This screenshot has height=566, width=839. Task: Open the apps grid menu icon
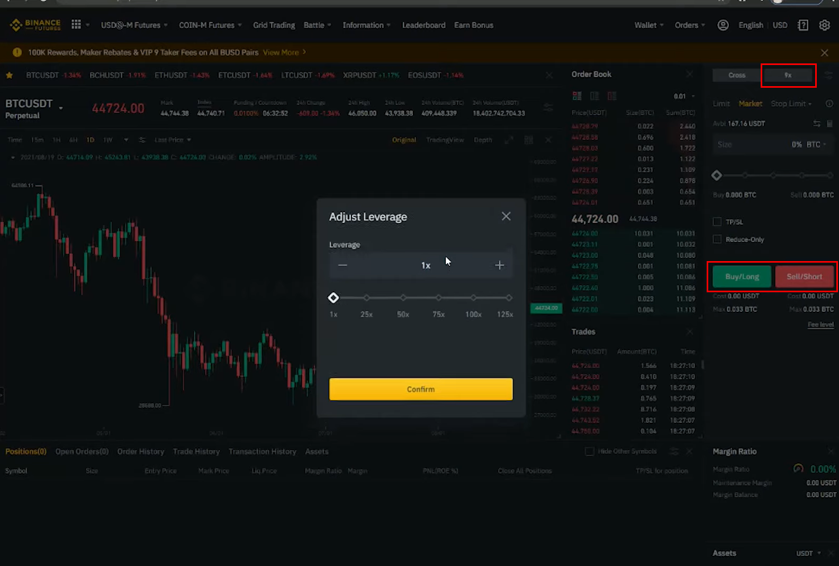coord(76,25)
